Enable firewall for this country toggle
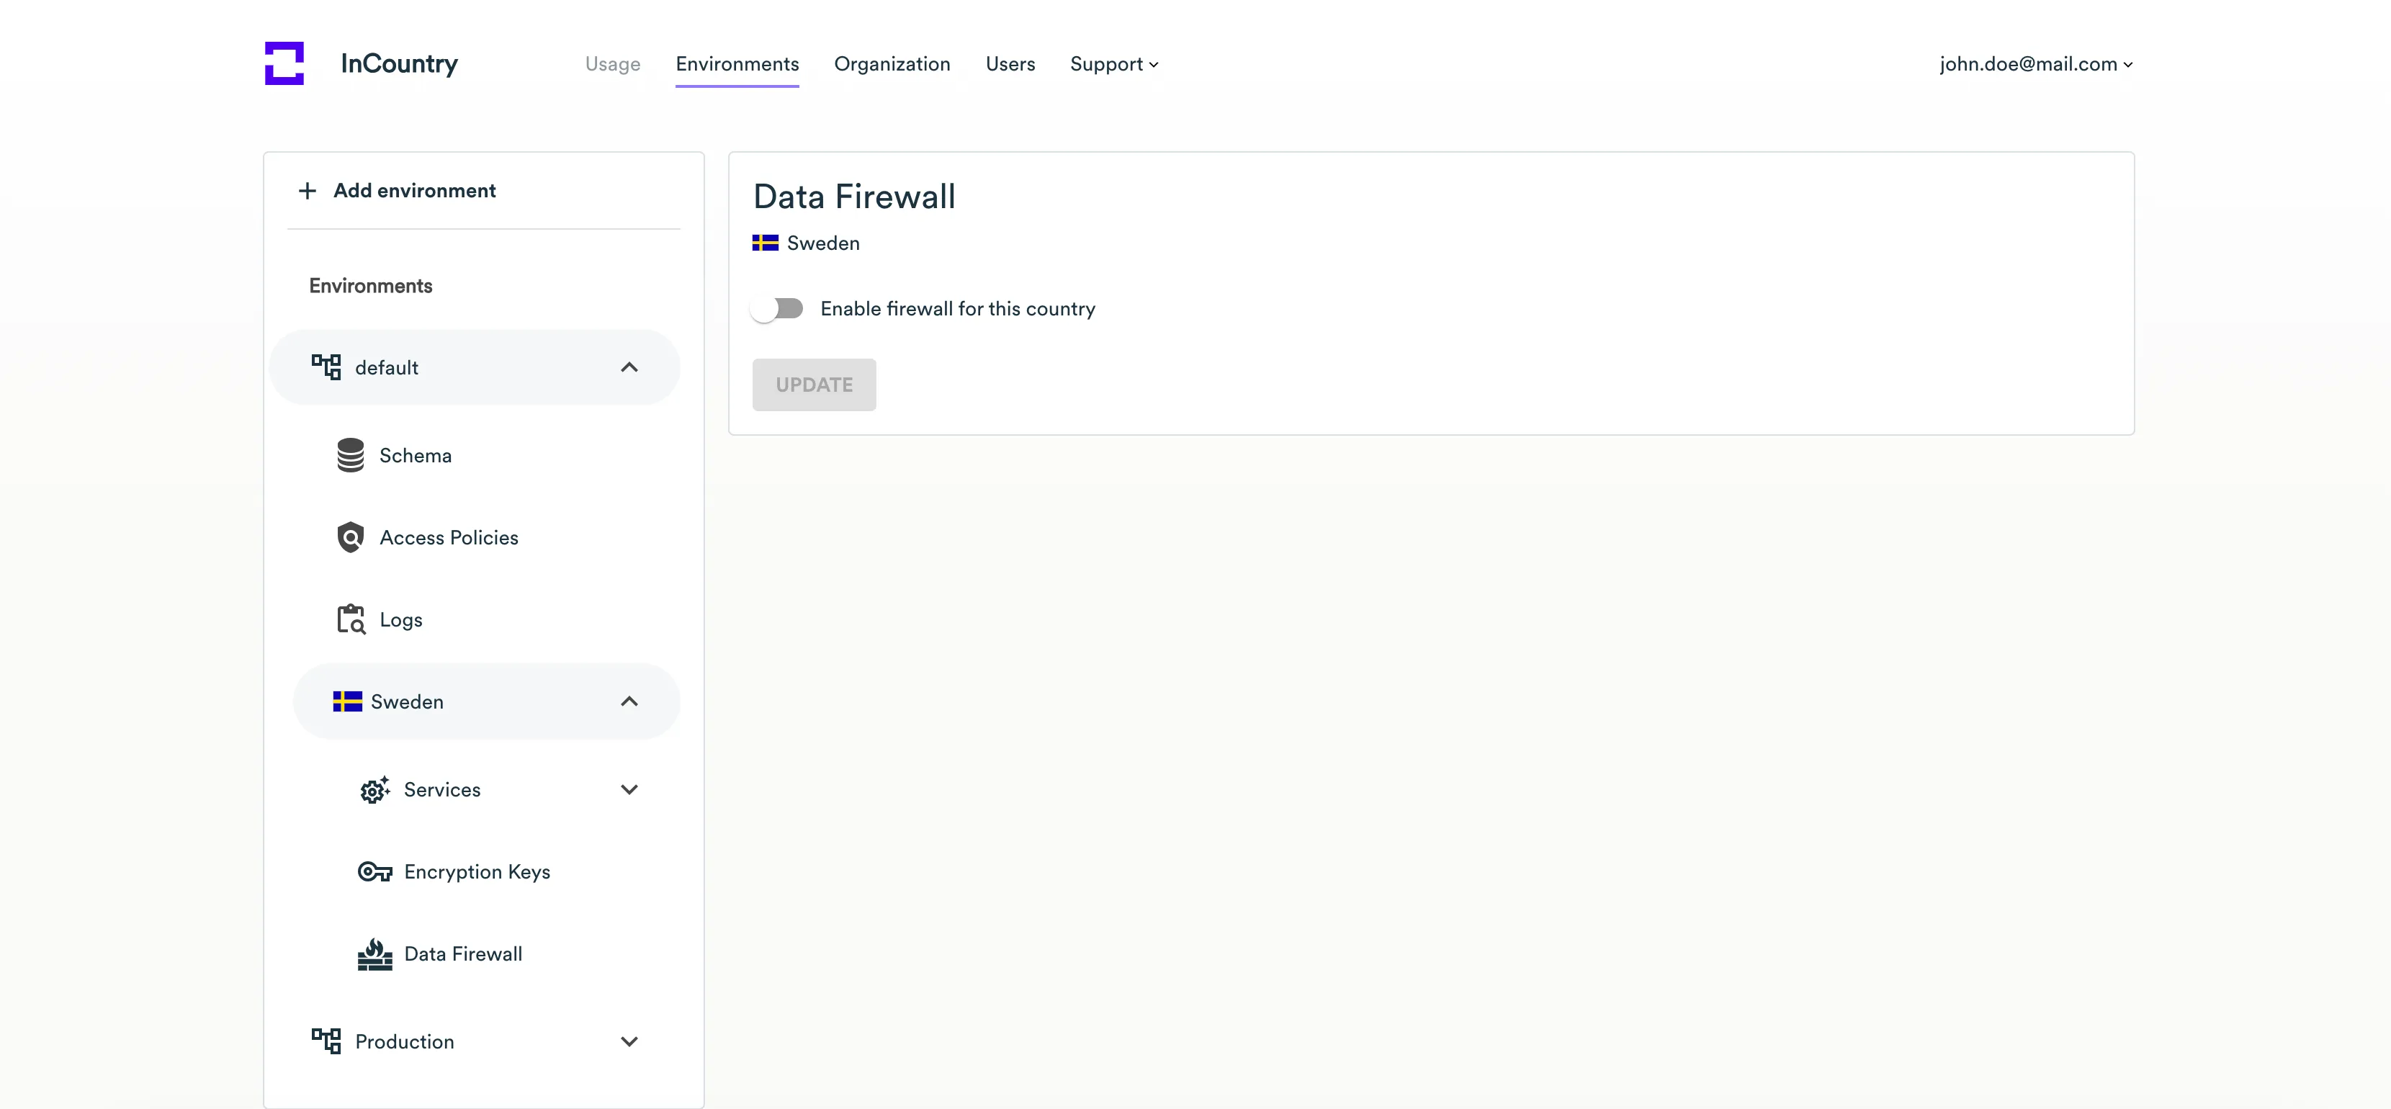The height and width of the screenshot is (1109, 2391). pyautogui.click(x=778, y=308)
